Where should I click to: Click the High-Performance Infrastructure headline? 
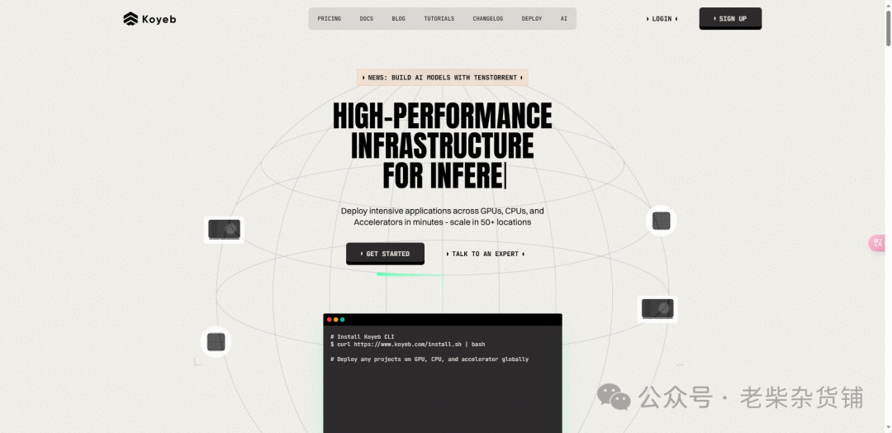point(443,145)
